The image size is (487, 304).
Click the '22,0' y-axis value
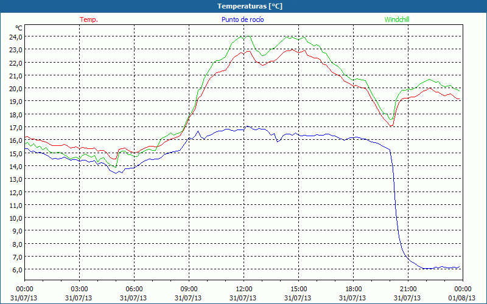point(16,63)
